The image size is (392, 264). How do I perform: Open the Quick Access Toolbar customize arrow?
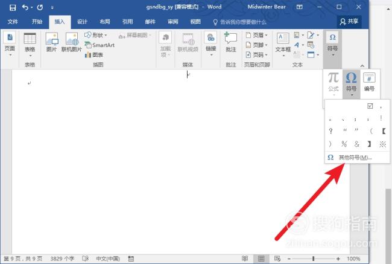(x=52, y=8)
